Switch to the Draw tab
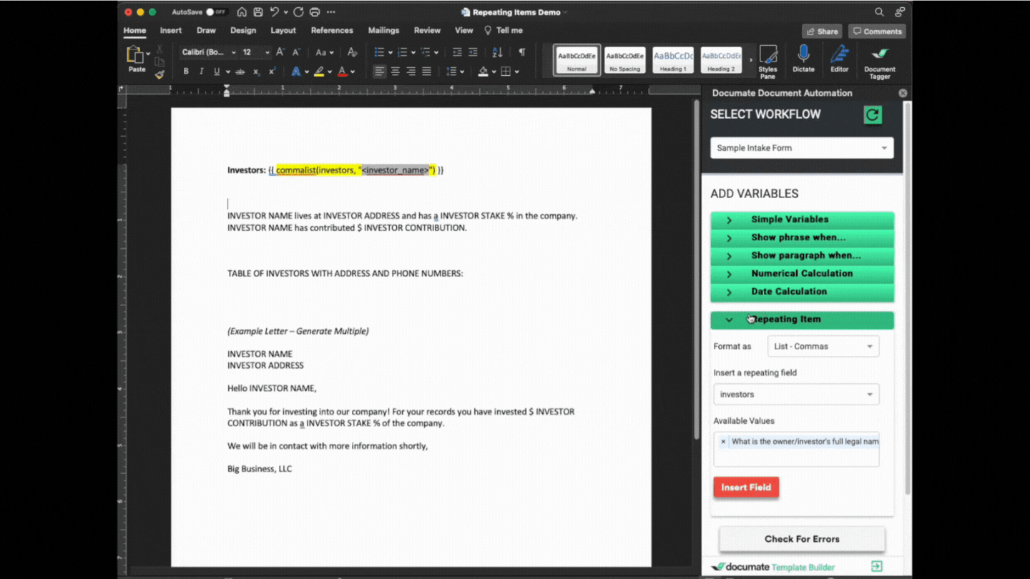Viewport: 1030px width, 579px height. point(206,31)
